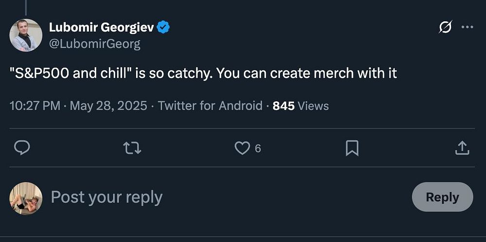Click the display name Lubomir Georgiev
Image resolution: width=486 pixels, height=242 pixels.
pos(101,28)
